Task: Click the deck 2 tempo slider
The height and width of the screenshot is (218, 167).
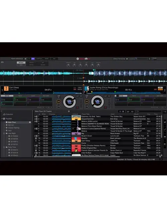Action: [109, 103]
